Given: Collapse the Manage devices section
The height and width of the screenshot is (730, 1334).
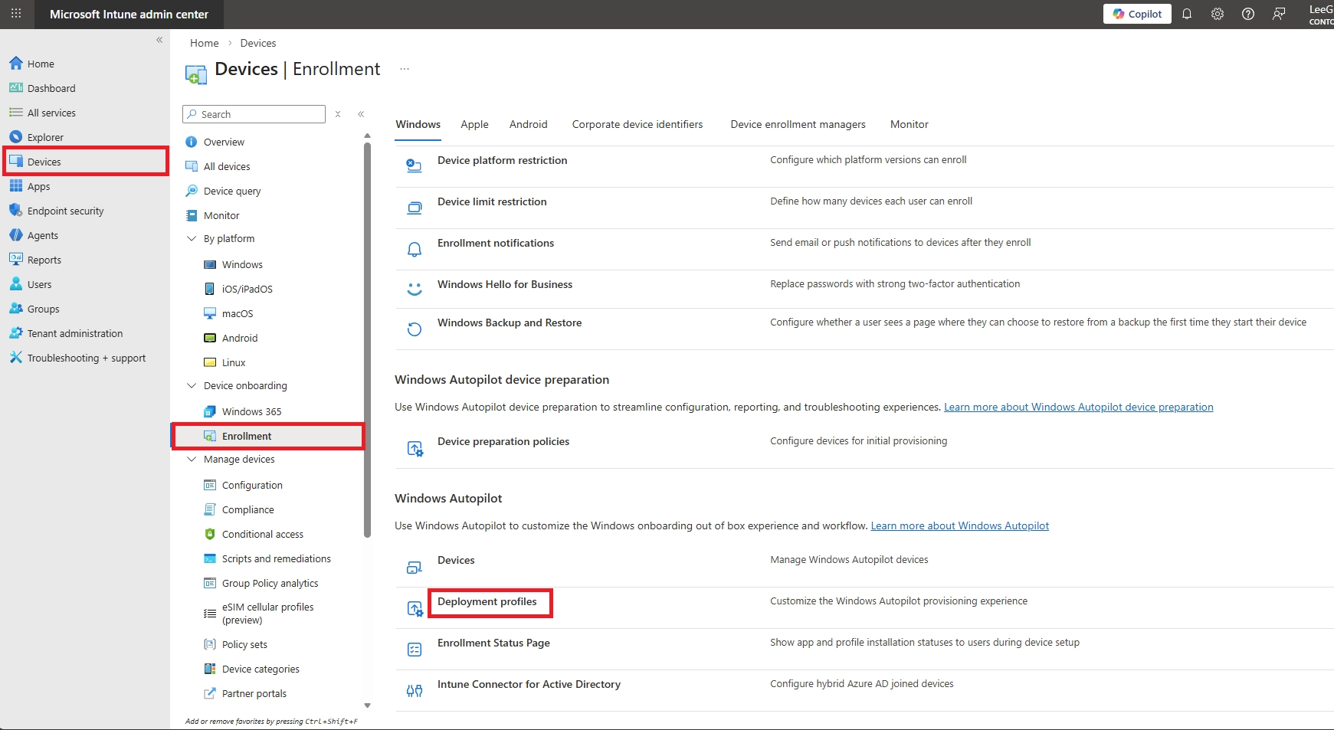Looking at the screenshot, I should tap(192, 459).
